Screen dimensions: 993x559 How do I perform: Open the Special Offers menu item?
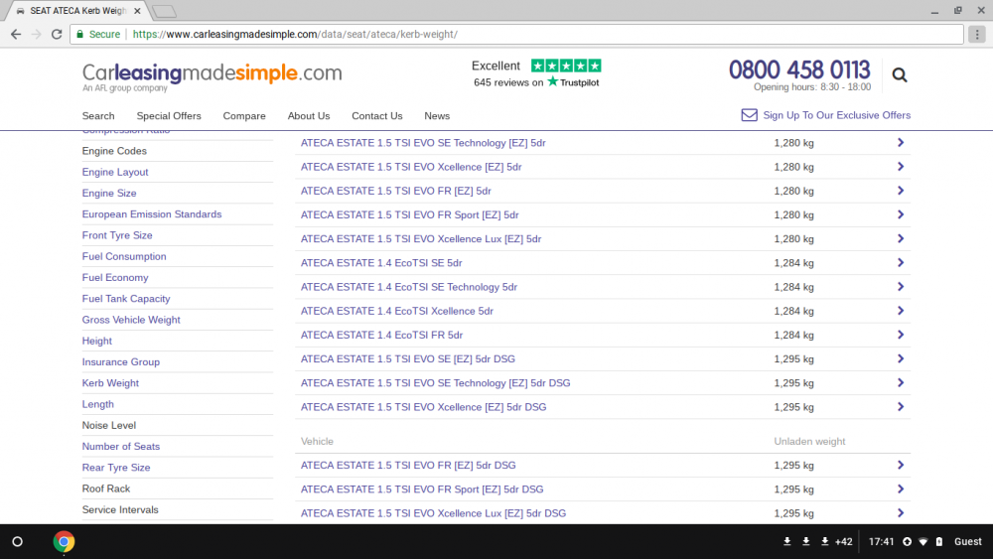[x=169, y=116]
